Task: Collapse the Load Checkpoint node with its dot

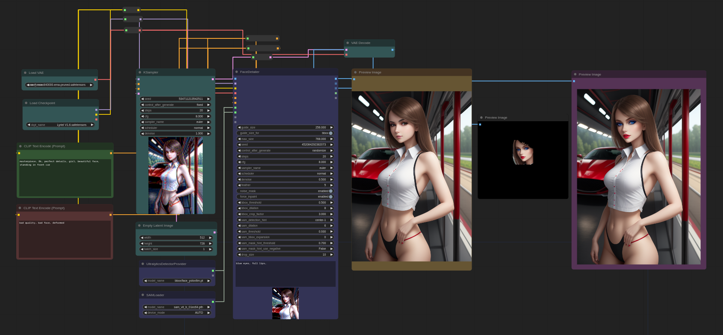Action: [x=26, y=103]
